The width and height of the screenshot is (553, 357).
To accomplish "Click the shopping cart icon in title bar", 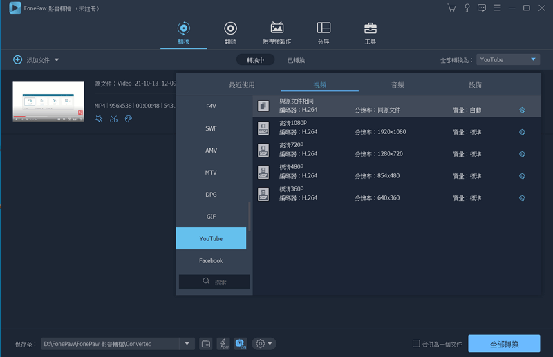I will click(451, 8).
